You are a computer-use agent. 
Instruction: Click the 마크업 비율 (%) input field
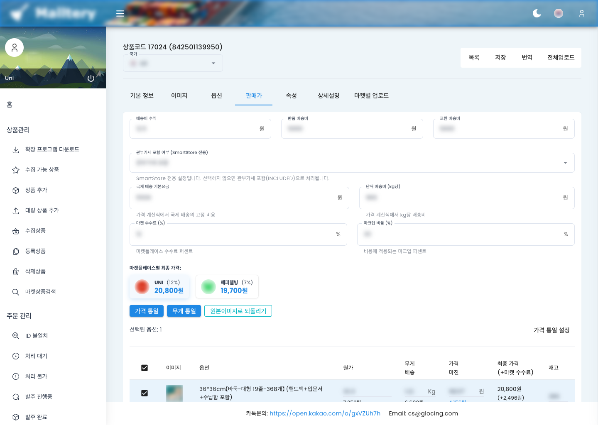[x=466, y=234]
